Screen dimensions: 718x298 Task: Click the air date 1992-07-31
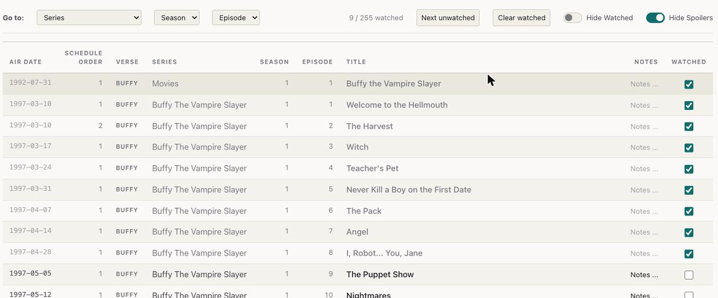pos(31,82)
